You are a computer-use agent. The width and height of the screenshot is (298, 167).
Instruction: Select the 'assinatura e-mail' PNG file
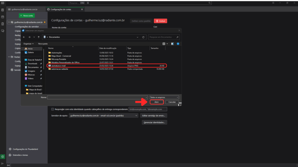point(59,66)
